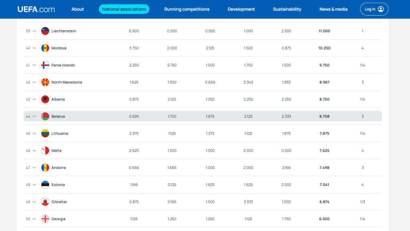The height and width of the screenshot is (231, 410).
Task: Click the Albania flag icon
Action: click(45, 99)
